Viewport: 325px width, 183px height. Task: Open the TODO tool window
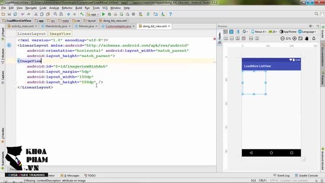tap(90, 175)
